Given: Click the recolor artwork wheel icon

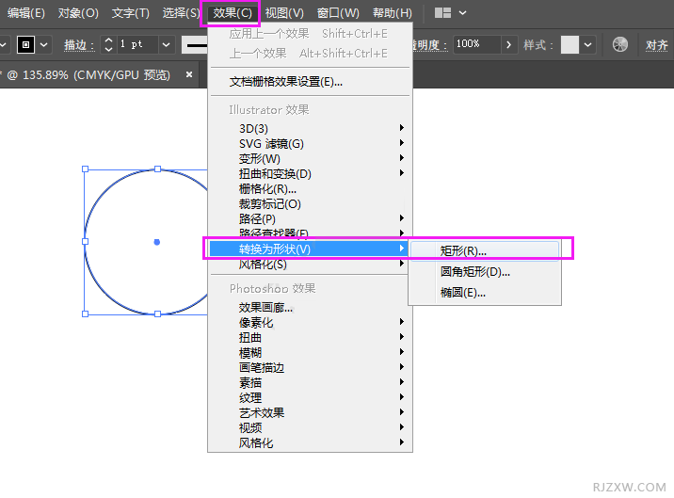Looking at the screenshot, I should (619, 44).
